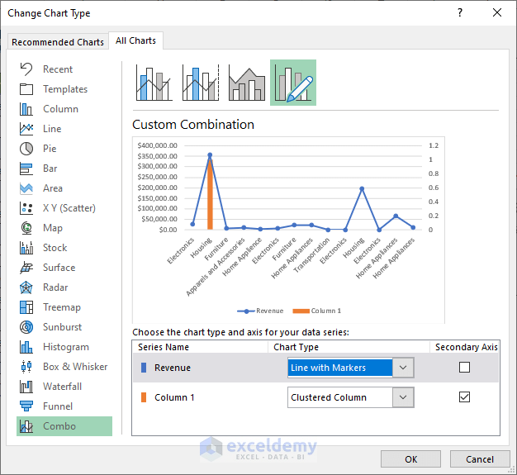This screenshot has width=517, height=475.
Task: Click the Revenue blue color swatch
Action: click(144, 368)
